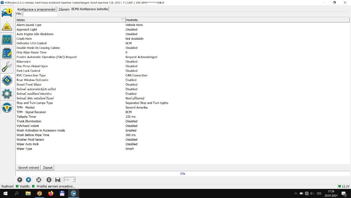
Task: Click the filter funnel in Název header
Action: [x=123, y=20]
